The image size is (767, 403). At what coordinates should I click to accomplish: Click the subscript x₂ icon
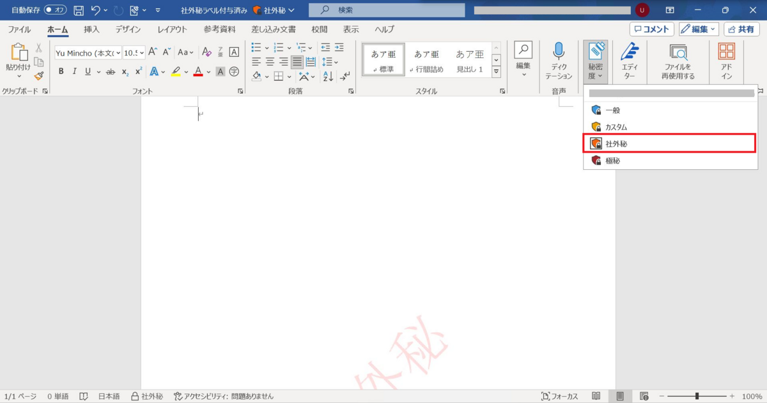coord(125,72)
